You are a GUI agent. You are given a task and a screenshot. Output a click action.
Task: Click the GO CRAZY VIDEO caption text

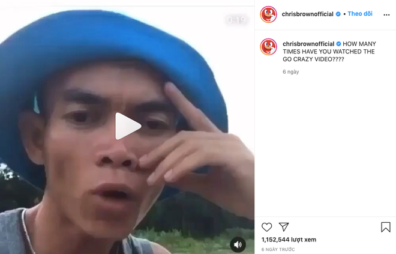(313, 59)
